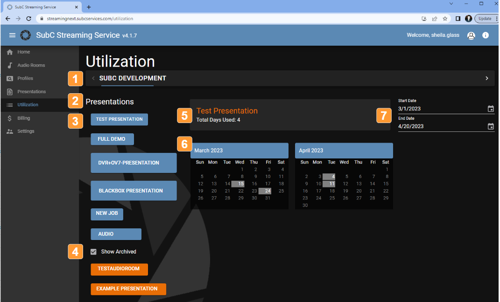This screenshot has width=500, height=302.
Task: Open the browser side panel icon
Action: click(458, 19)
